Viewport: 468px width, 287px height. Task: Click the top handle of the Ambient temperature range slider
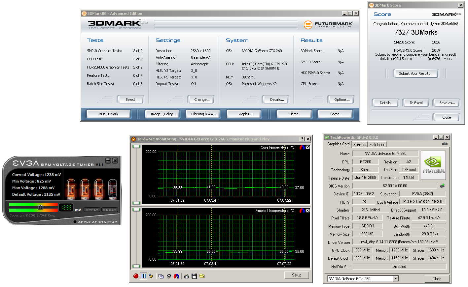(136, 209)
